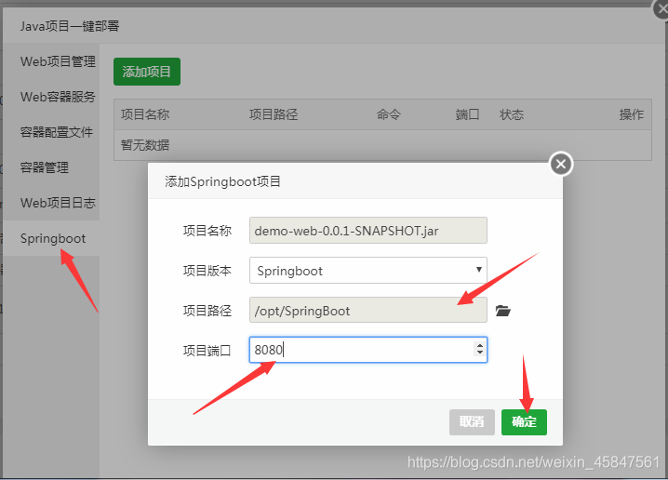Screen dimensions: 668x480
Task: Increase the port value with up stepper
Action: [x=480, y=345]
